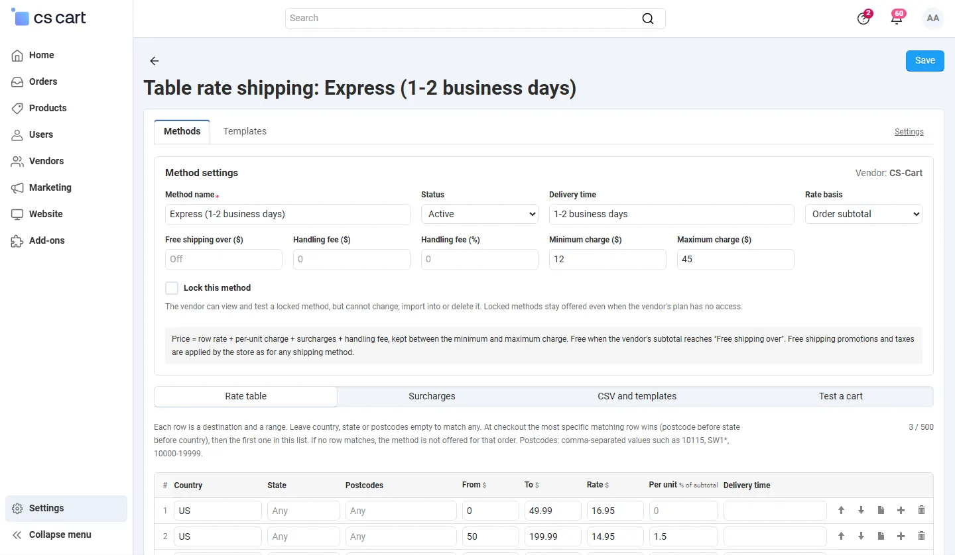Click the Free shipping over field
This screenshot has width=955, height=555.
pos(223,259)
